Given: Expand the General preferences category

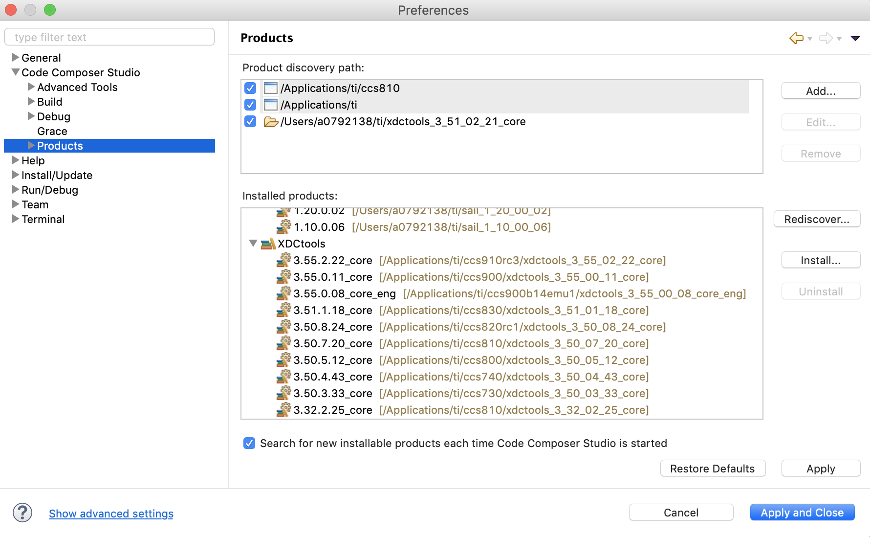Looking at the screenshot, I should pyautogui.click(x=16, y=57).
